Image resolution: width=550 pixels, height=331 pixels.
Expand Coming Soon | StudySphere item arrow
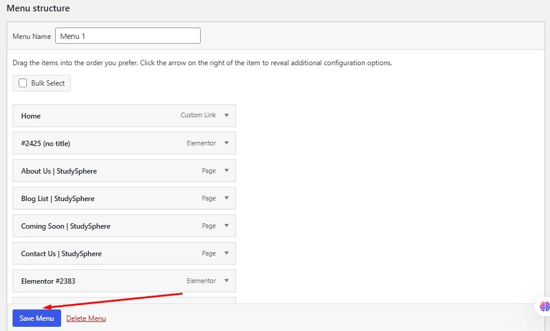tap(226, 226)
